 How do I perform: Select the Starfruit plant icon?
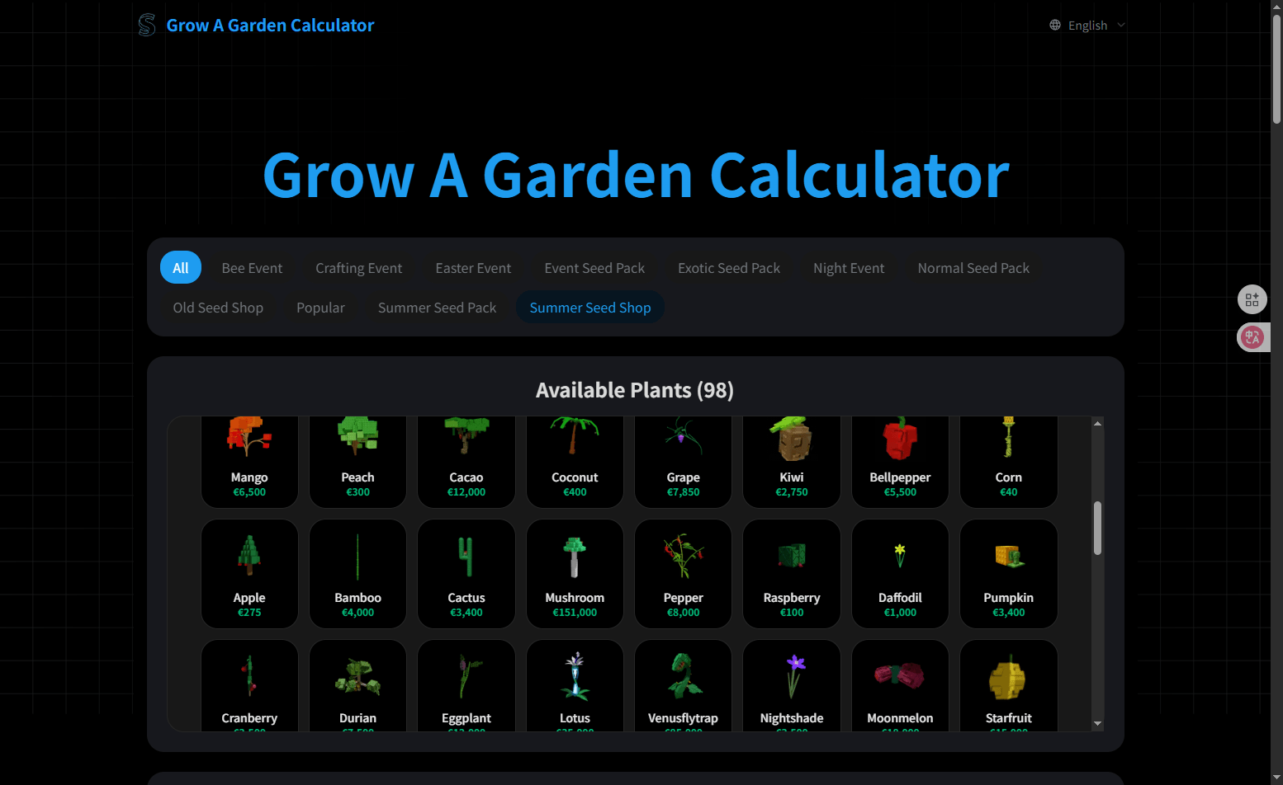[x=1008, y=678]
